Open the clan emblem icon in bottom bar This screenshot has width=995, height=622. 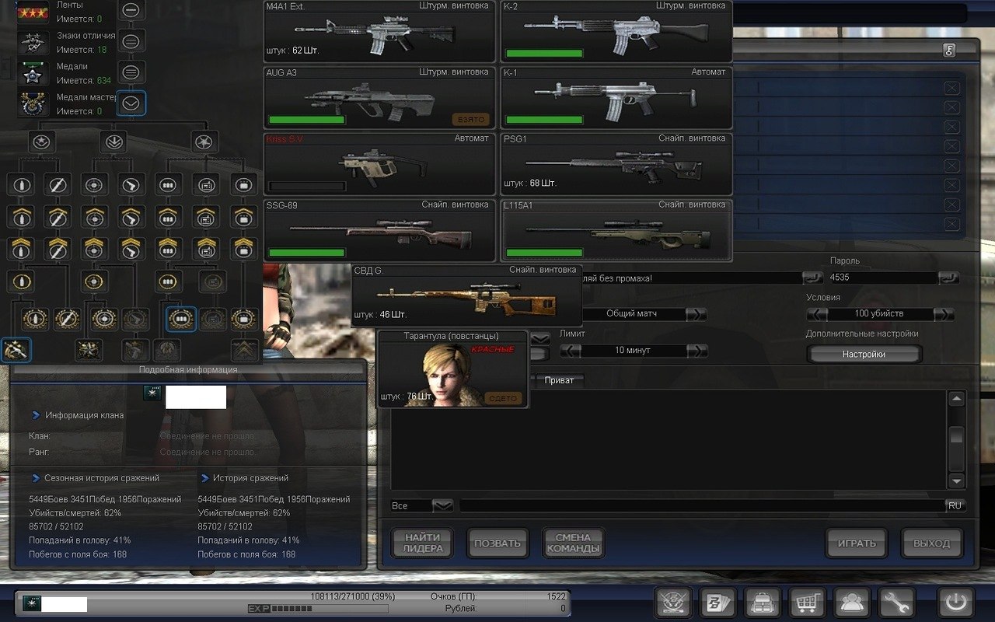(674, 603)
